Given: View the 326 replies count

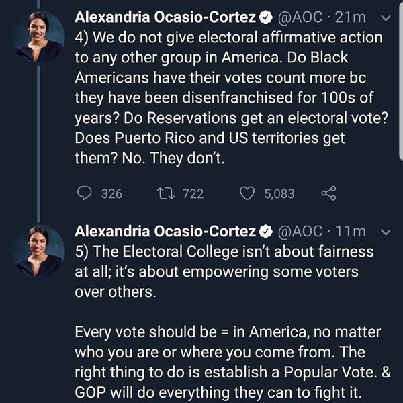Looking at the screenshot, I should point(111,193).
